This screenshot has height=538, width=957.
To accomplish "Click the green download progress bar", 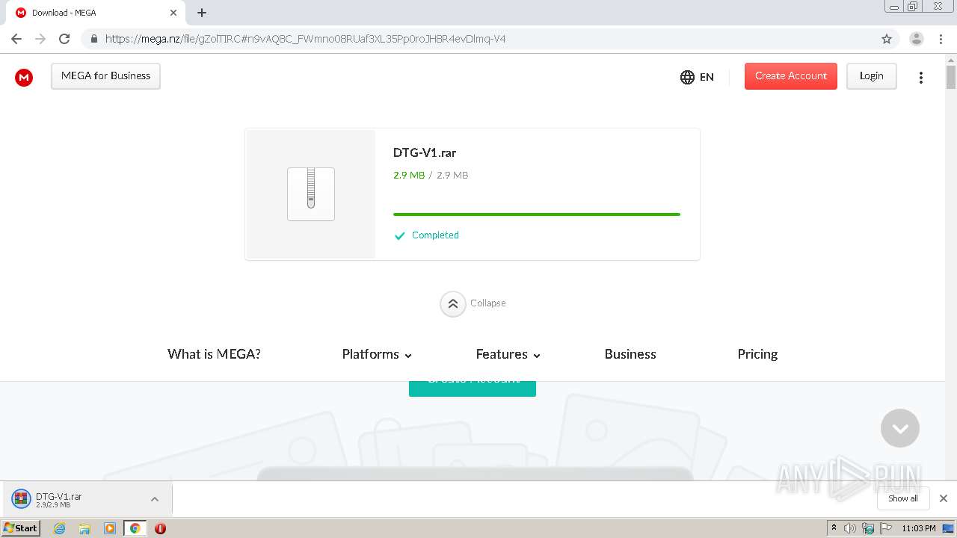I will point(537,214).
